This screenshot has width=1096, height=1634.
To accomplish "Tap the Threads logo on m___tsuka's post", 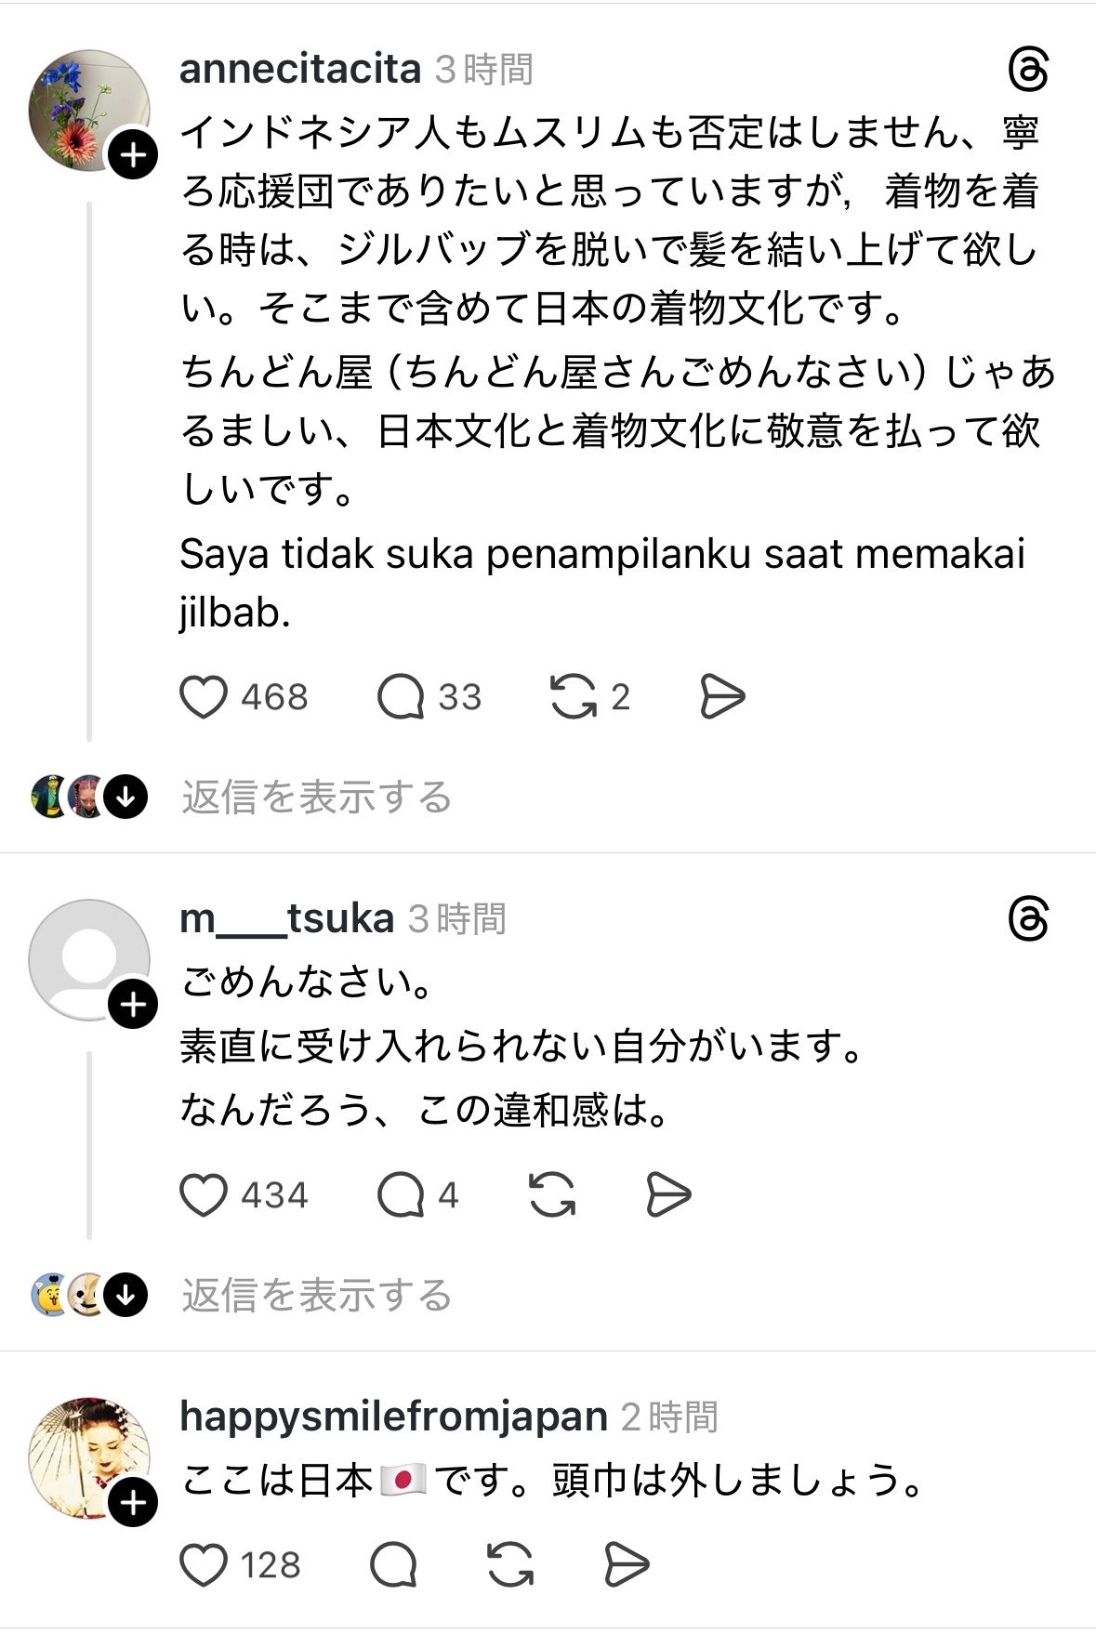I will click(x=1028, y=919).
